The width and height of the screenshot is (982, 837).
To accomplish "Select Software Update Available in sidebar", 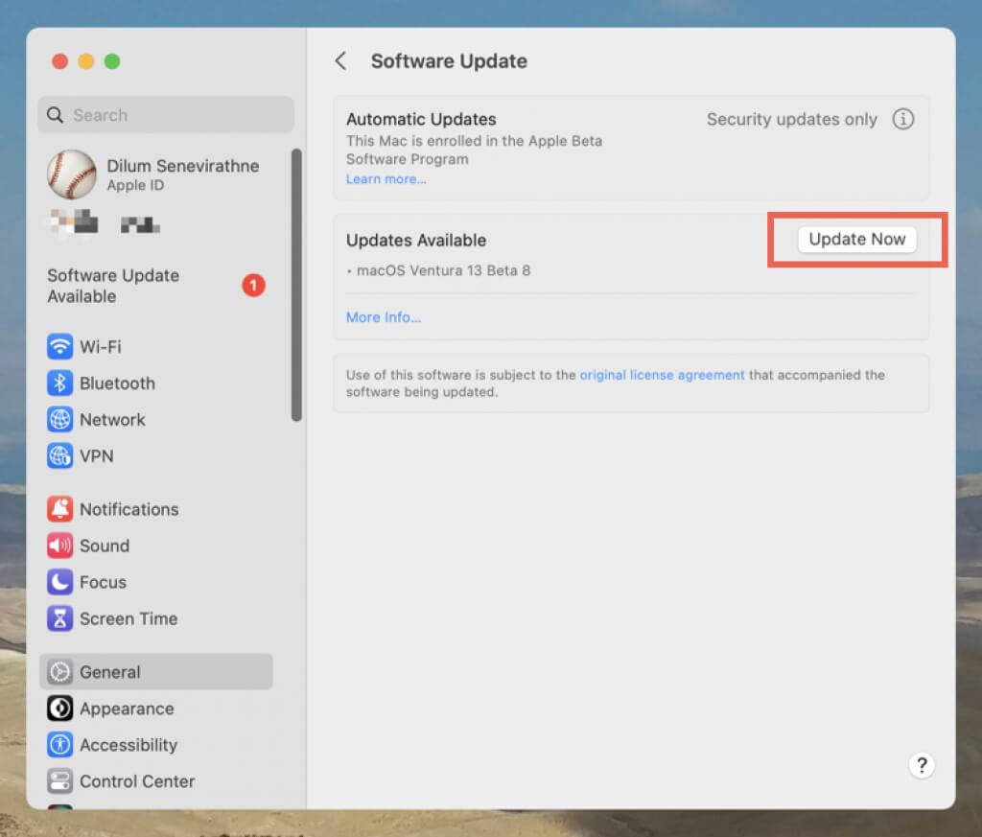I will click(156, 286).
